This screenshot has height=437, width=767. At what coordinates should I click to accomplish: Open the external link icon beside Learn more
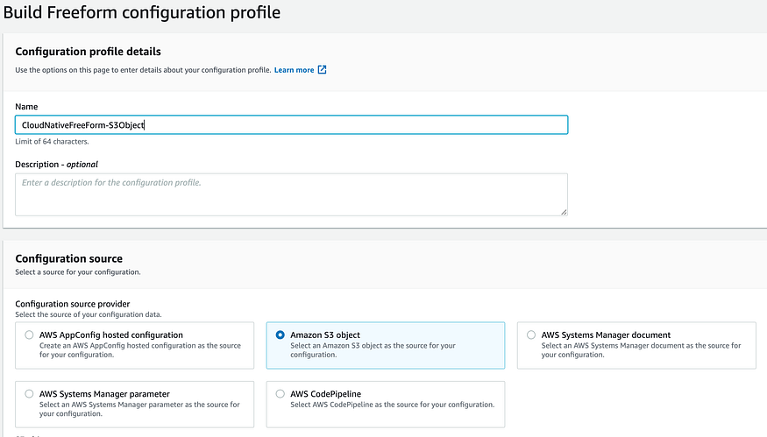click(322, 70)
